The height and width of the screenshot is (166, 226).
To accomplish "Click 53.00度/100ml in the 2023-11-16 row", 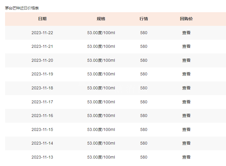I will pos(101,116).
